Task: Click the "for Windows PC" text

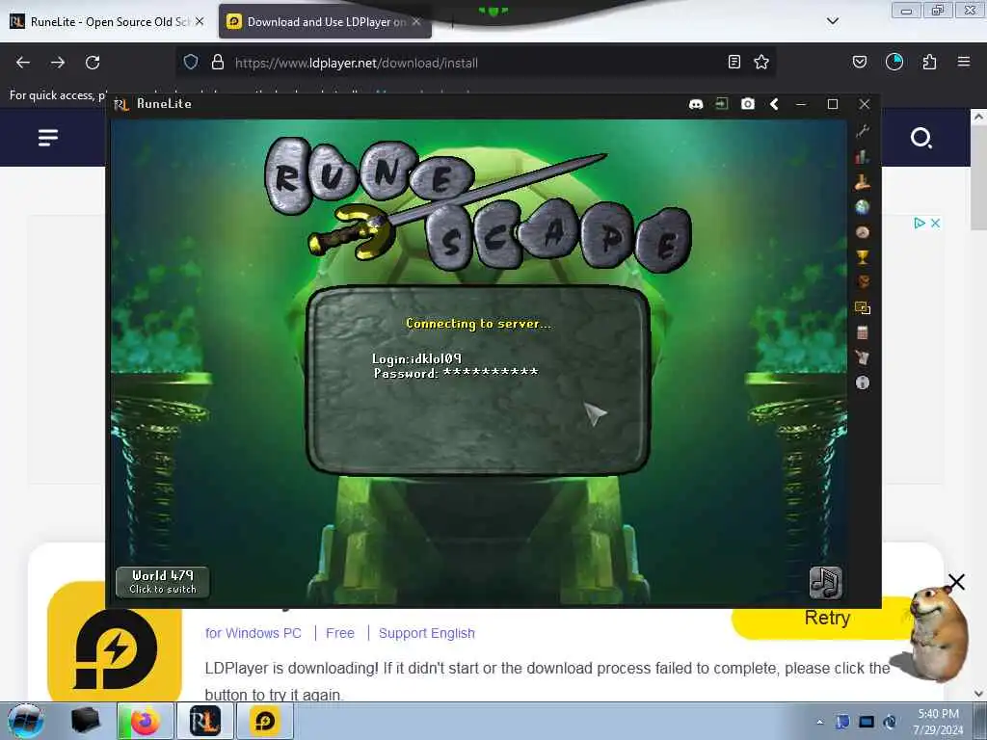Action: (x=253, y=633)
